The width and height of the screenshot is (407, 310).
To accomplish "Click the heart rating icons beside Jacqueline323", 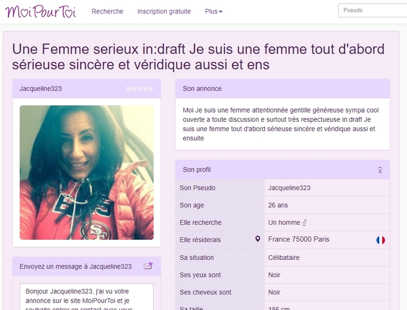I will pyautogui.click(x=139, y=89).
